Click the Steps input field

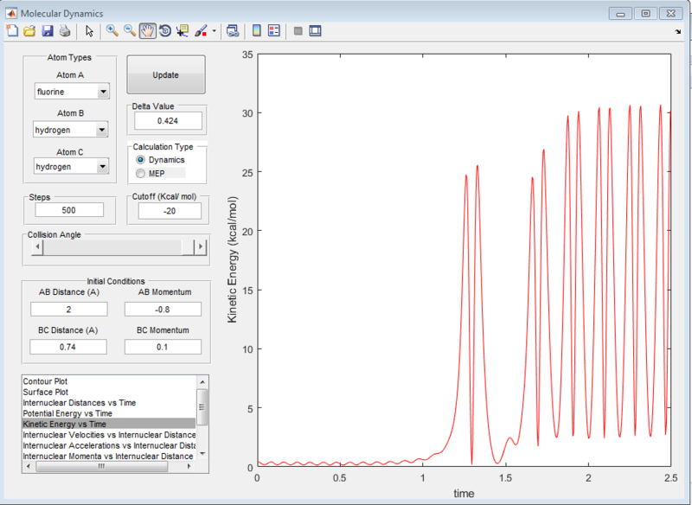69,210
